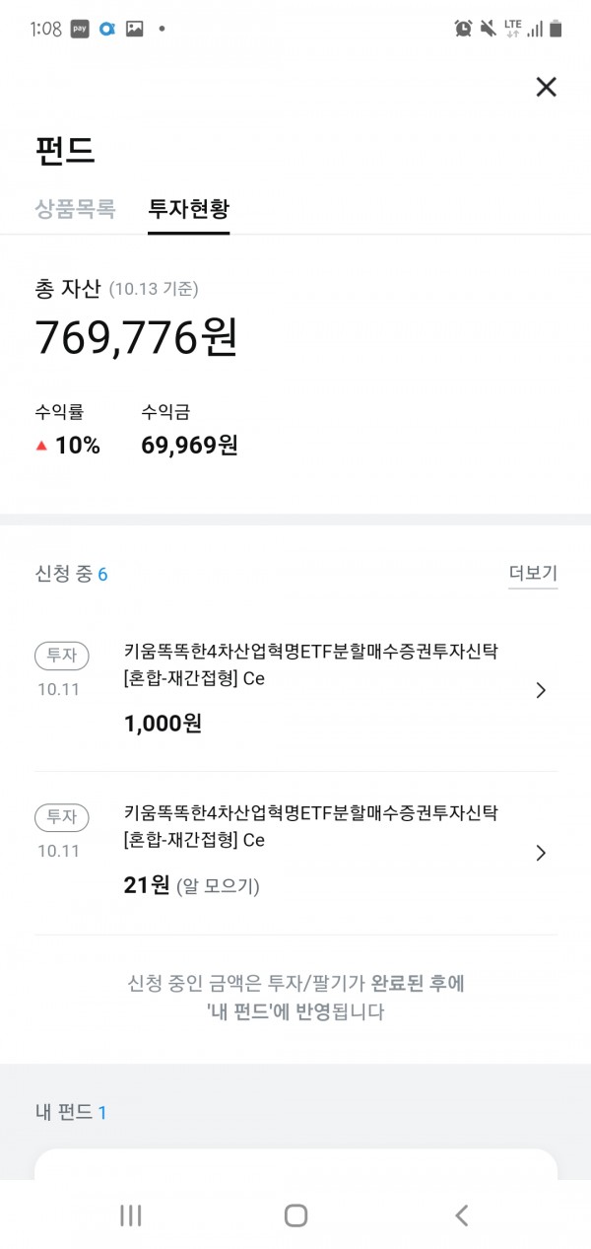This screenshot has height=1249, width=591.
Task: Tap the 더보기 link
Action: click(x=533, y=574)
